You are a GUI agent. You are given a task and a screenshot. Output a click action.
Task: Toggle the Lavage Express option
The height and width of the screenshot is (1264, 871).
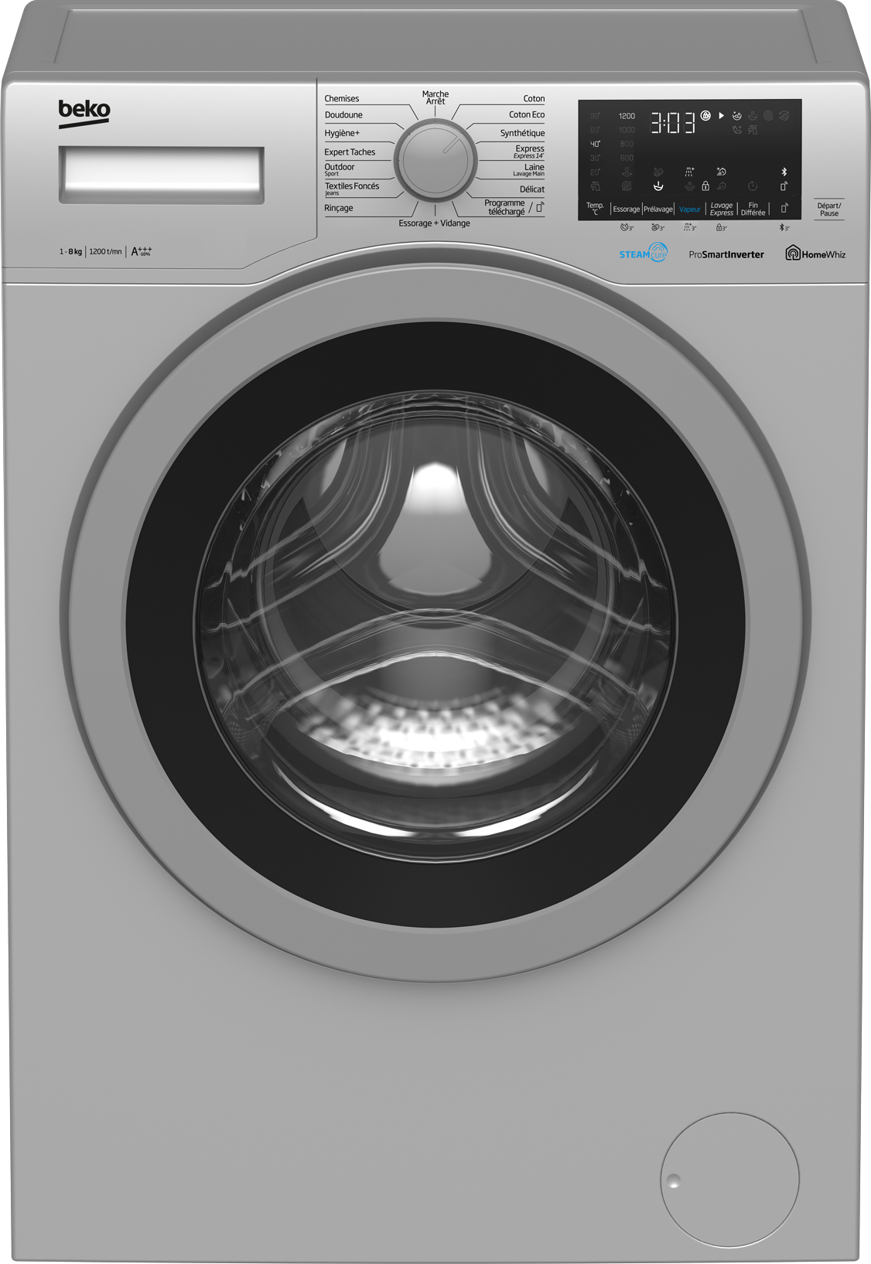pos(721,210)
